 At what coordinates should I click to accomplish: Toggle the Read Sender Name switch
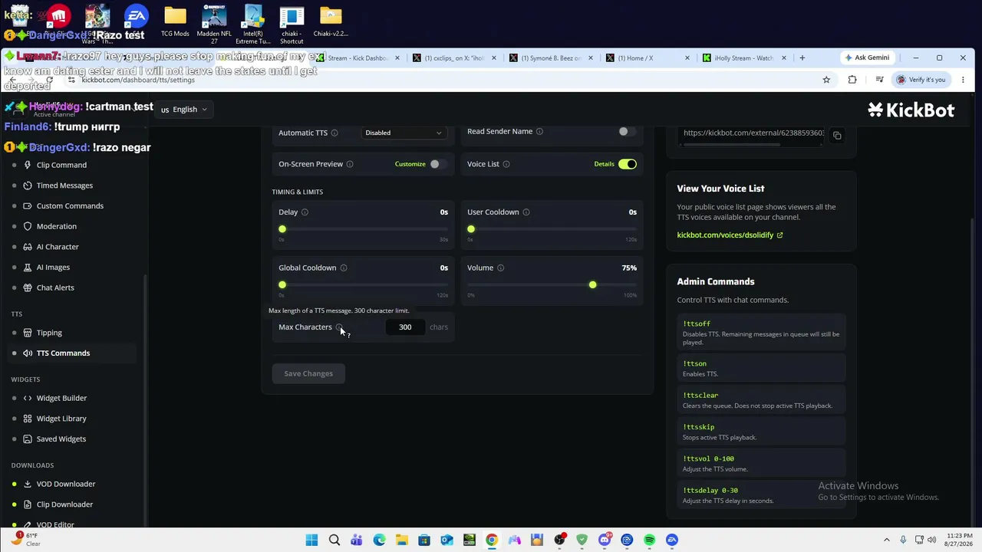[x=627, y=131]
